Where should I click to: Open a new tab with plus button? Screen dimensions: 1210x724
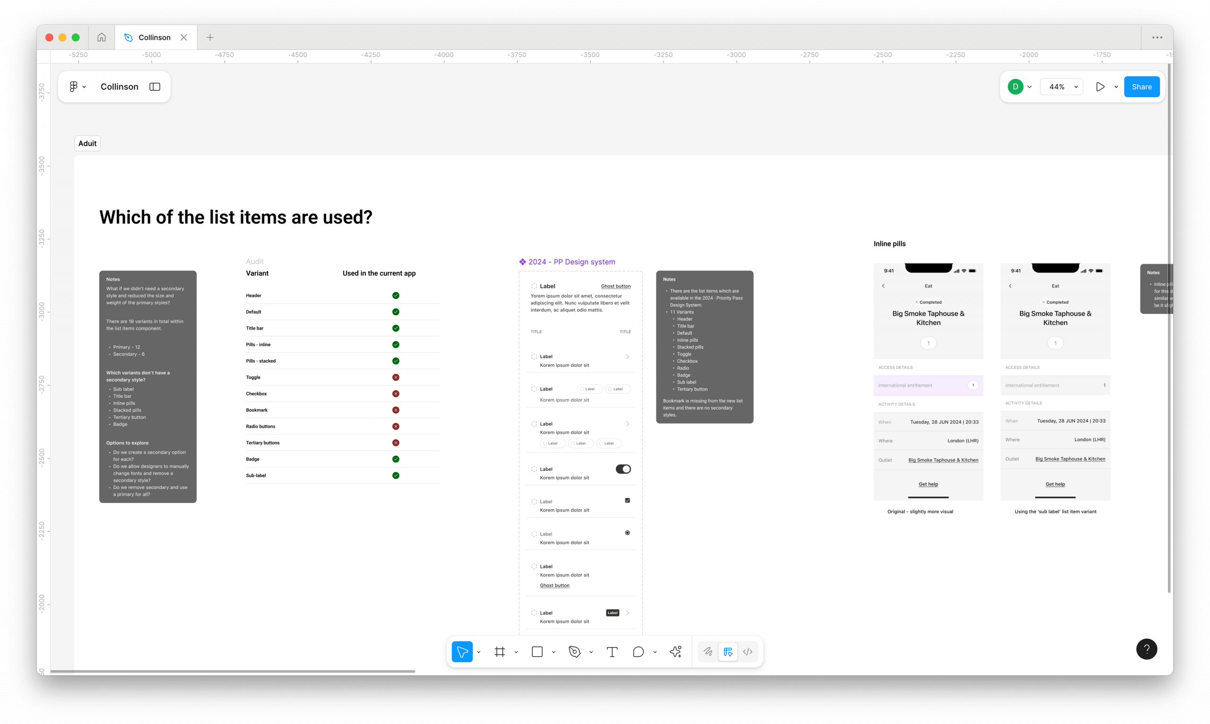coord(210,38)
